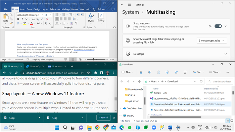Open Chrome extensions puzzle icon

point(96,73)
